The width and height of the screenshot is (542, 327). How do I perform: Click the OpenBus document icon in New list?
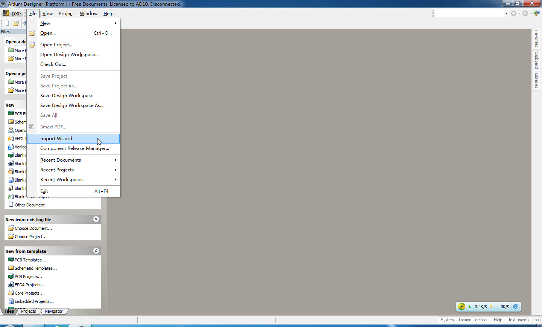[11, 130]
